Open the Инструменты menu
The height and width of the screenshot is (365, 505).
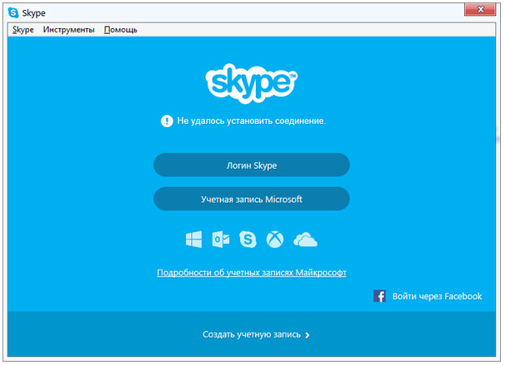[69, 30]
